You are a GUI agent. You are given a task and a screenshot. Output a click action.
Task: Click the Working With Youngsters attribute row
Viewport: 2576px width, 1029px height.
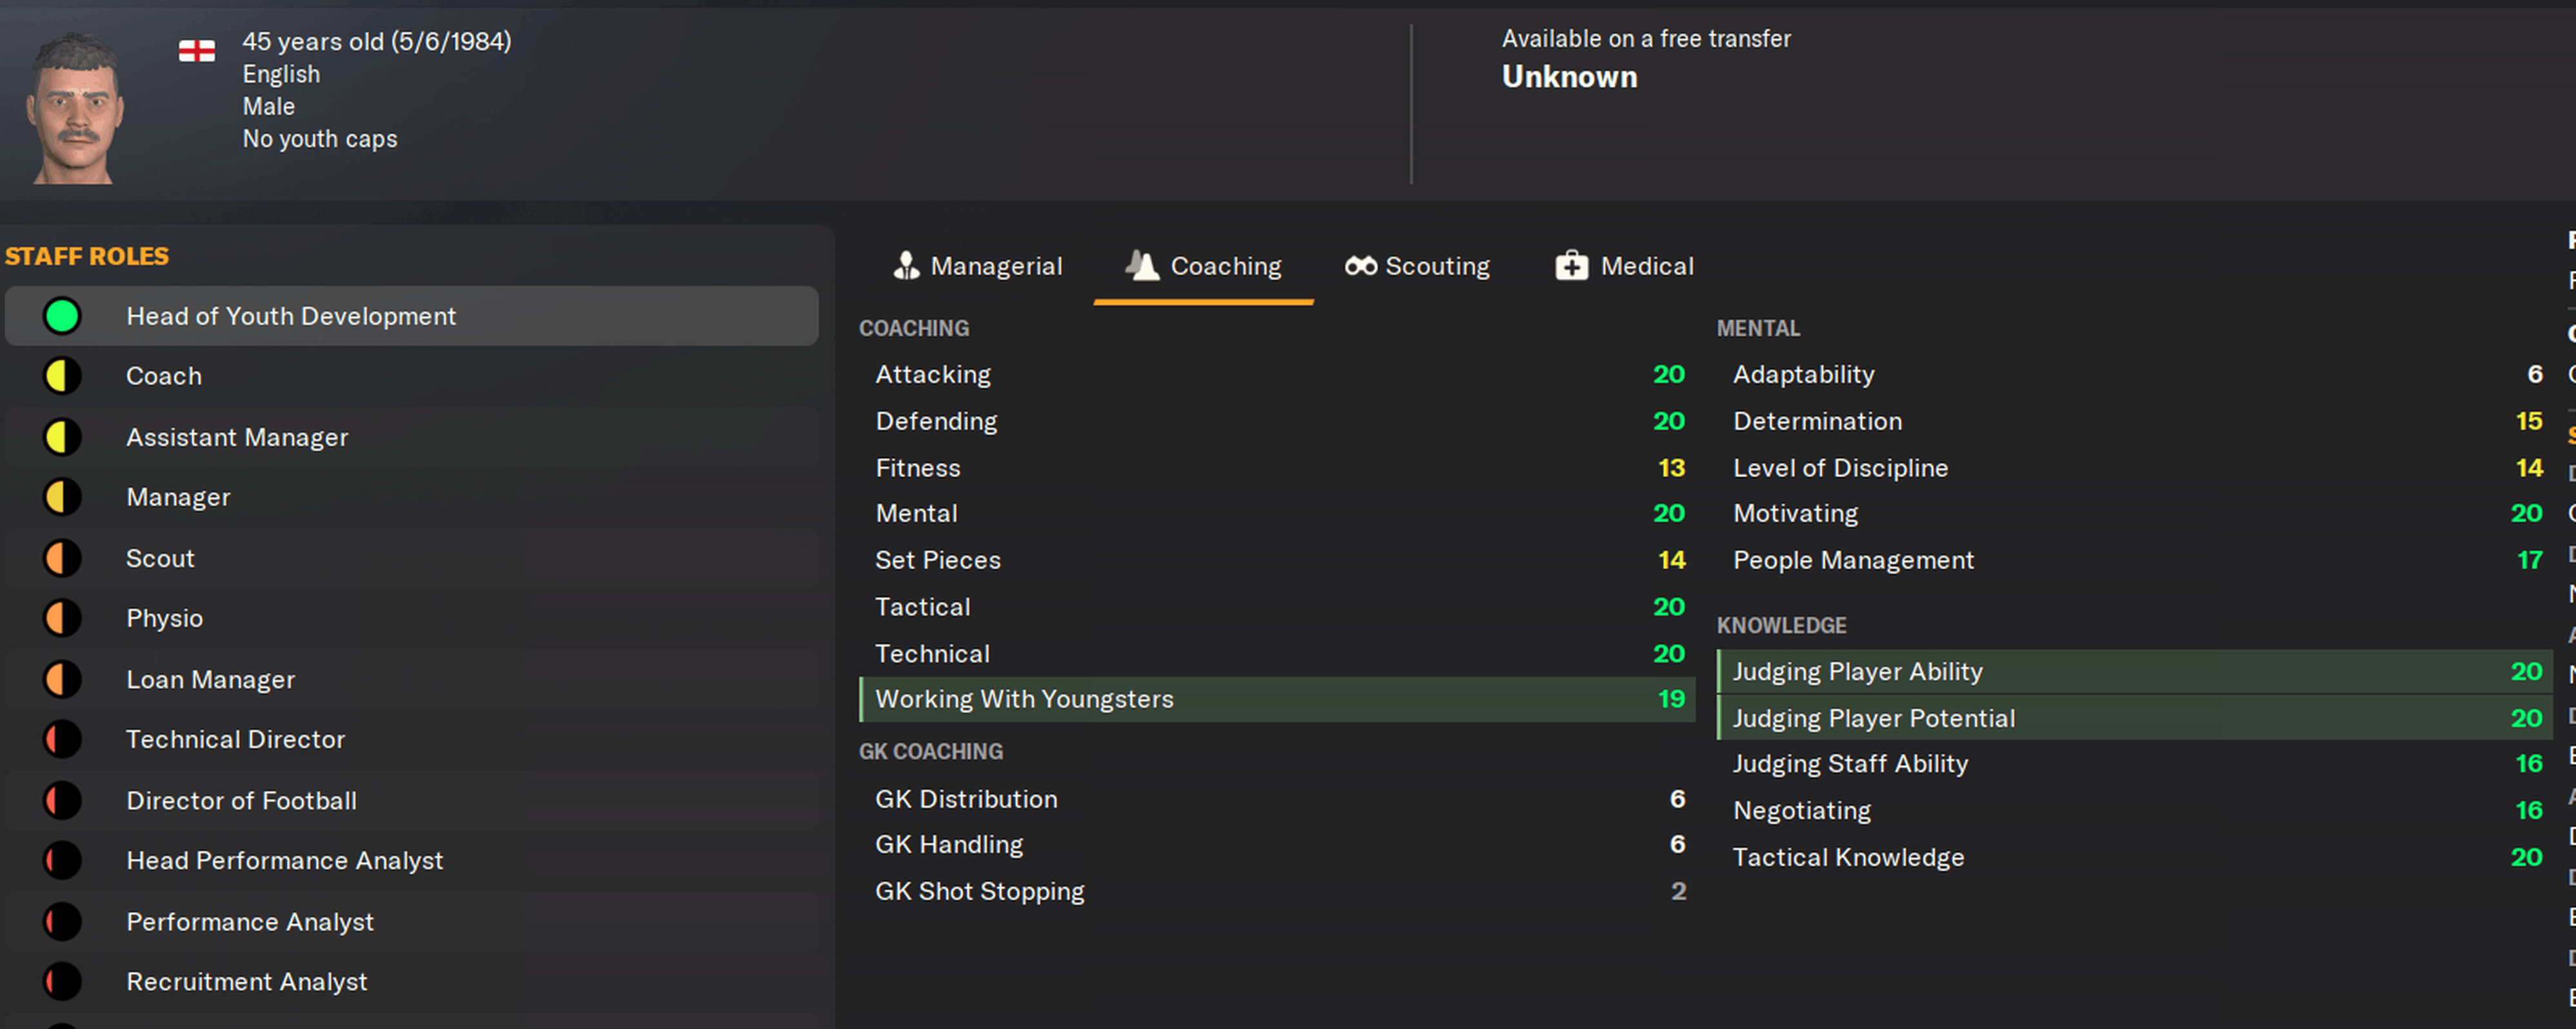point(1276,699)
